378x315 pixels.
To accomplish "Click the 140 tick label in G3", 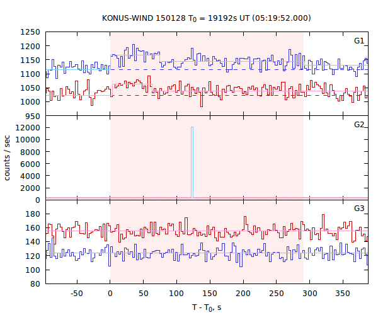I will [33, 242].
